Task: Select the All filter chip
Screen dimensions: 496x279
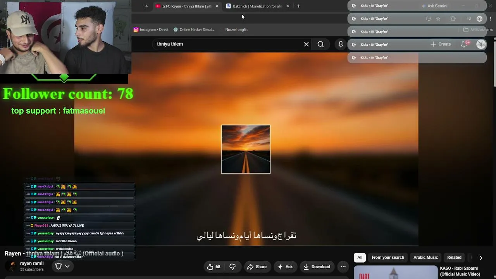Action: pyautogui.click(x=360, y=257)
